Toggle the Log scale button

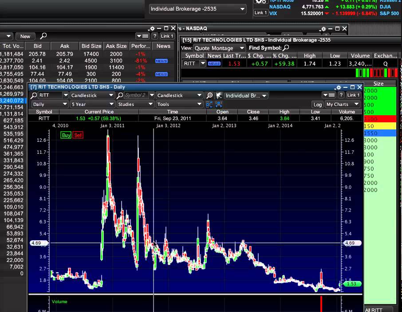coord(317,105)
